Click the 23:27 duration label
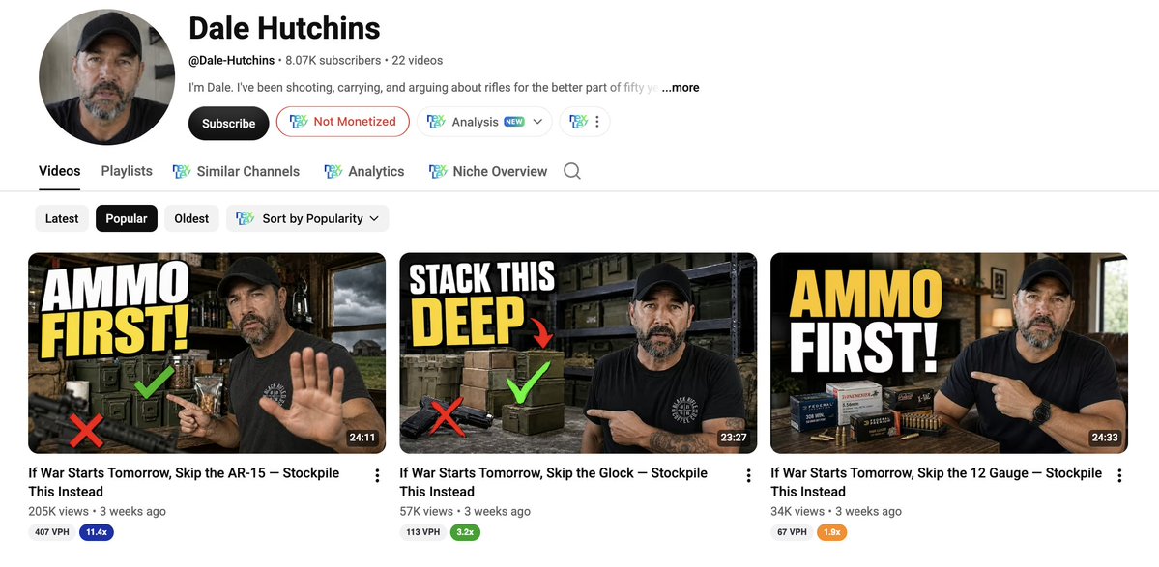This screenshot has height=567, width=1159. click(734, 437)
